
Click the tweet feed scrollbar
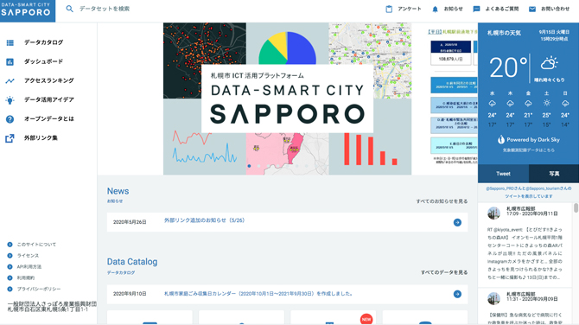pyautogui.click(x=576, y=207)
